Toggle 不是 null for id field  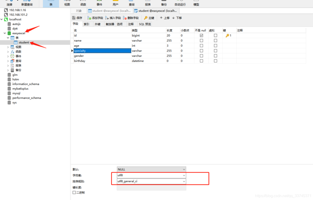coord(201,35)
